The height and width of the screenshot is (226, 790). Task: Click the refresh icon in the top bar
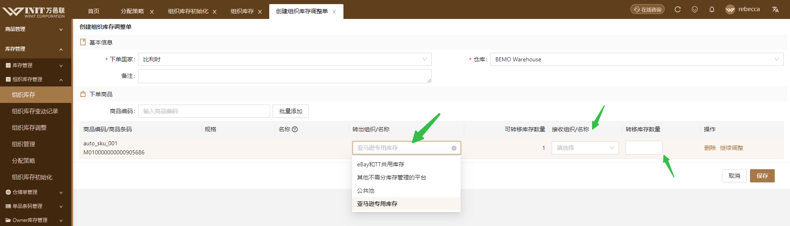(x=677, y=9)
